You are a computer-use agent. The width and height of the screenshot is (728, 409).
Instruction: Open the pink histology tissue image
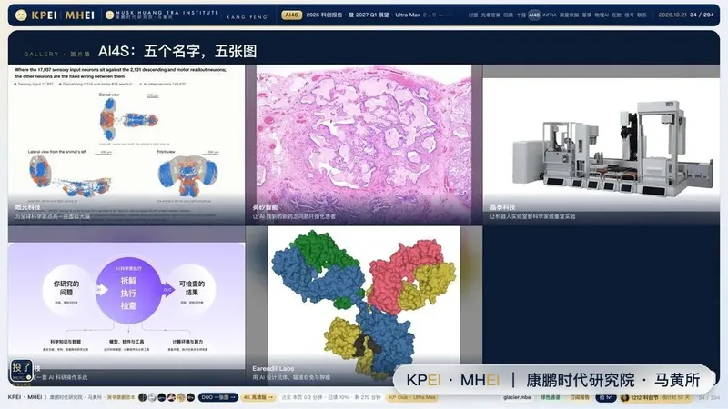[x=364, y=145]
